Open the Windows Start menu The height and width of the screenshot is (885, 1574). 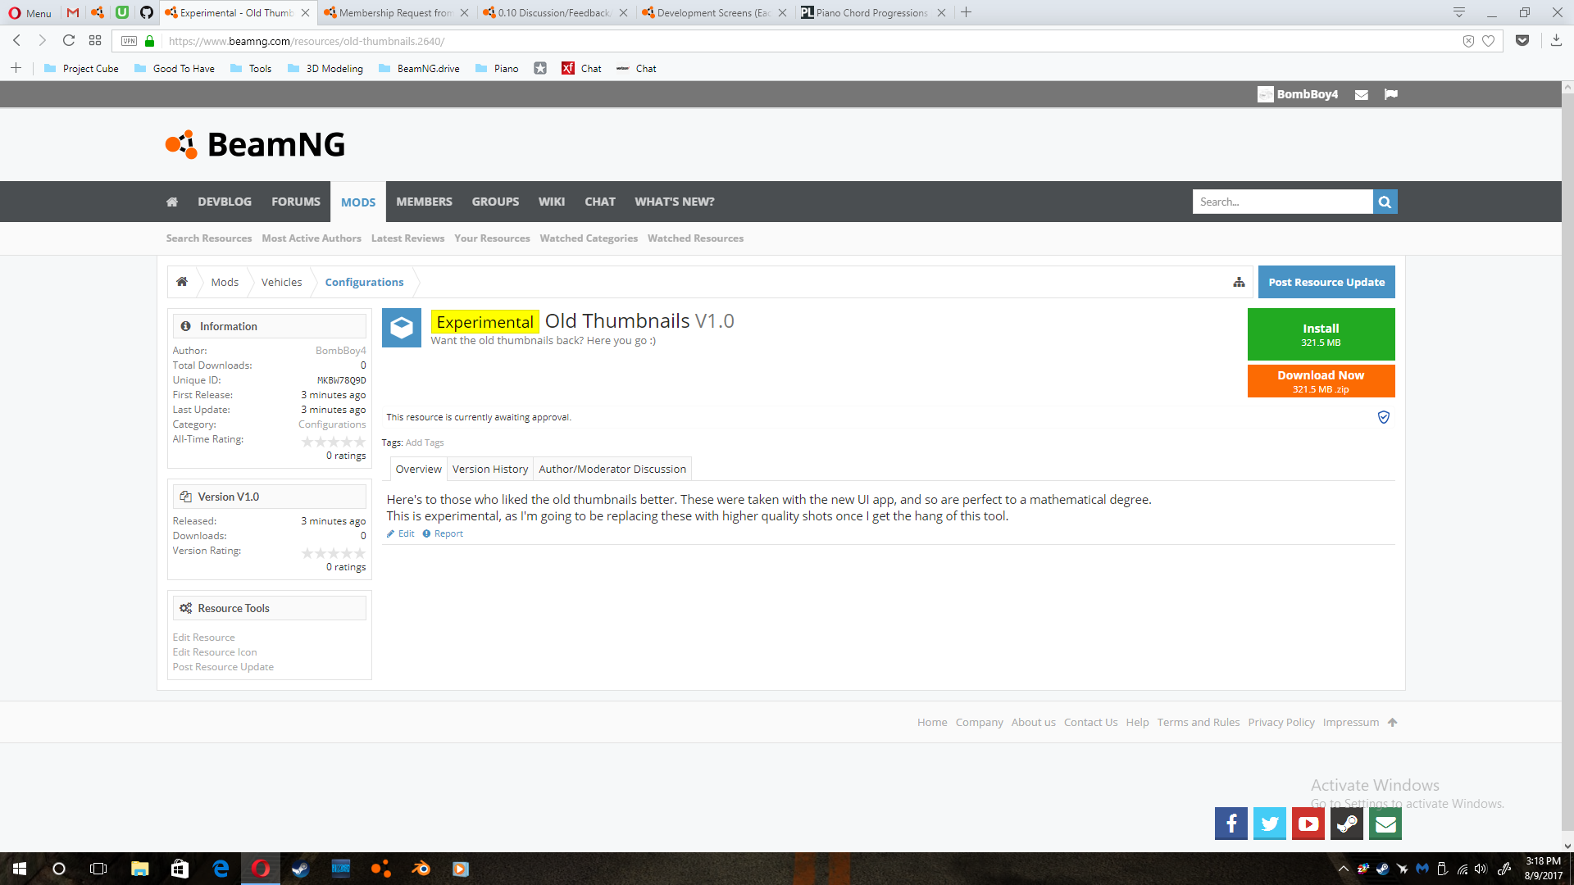[x=20, y=869]
